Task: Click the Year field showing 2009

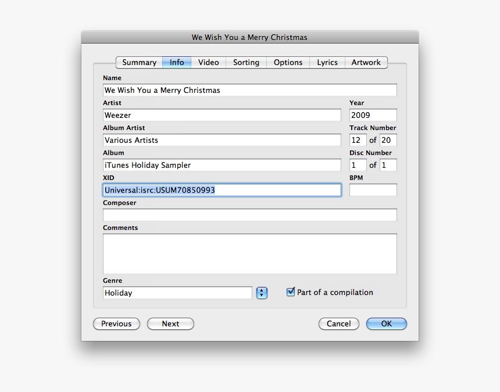Action: point(373,115)
